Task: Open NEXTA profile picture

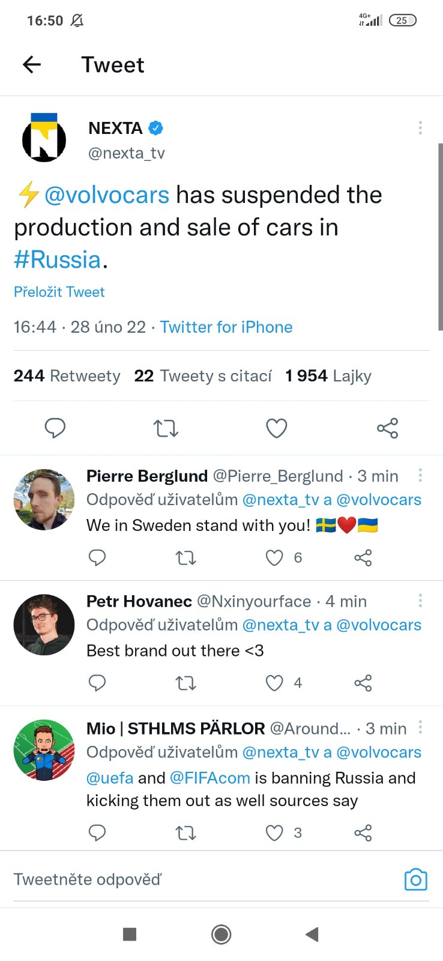Action: click(x=44, y=138)
